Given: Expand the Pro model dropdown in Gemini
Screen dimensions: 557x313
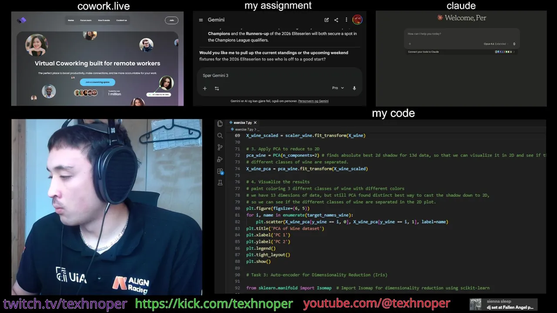Looking at the screenshot, I should (x=338, y=88).
